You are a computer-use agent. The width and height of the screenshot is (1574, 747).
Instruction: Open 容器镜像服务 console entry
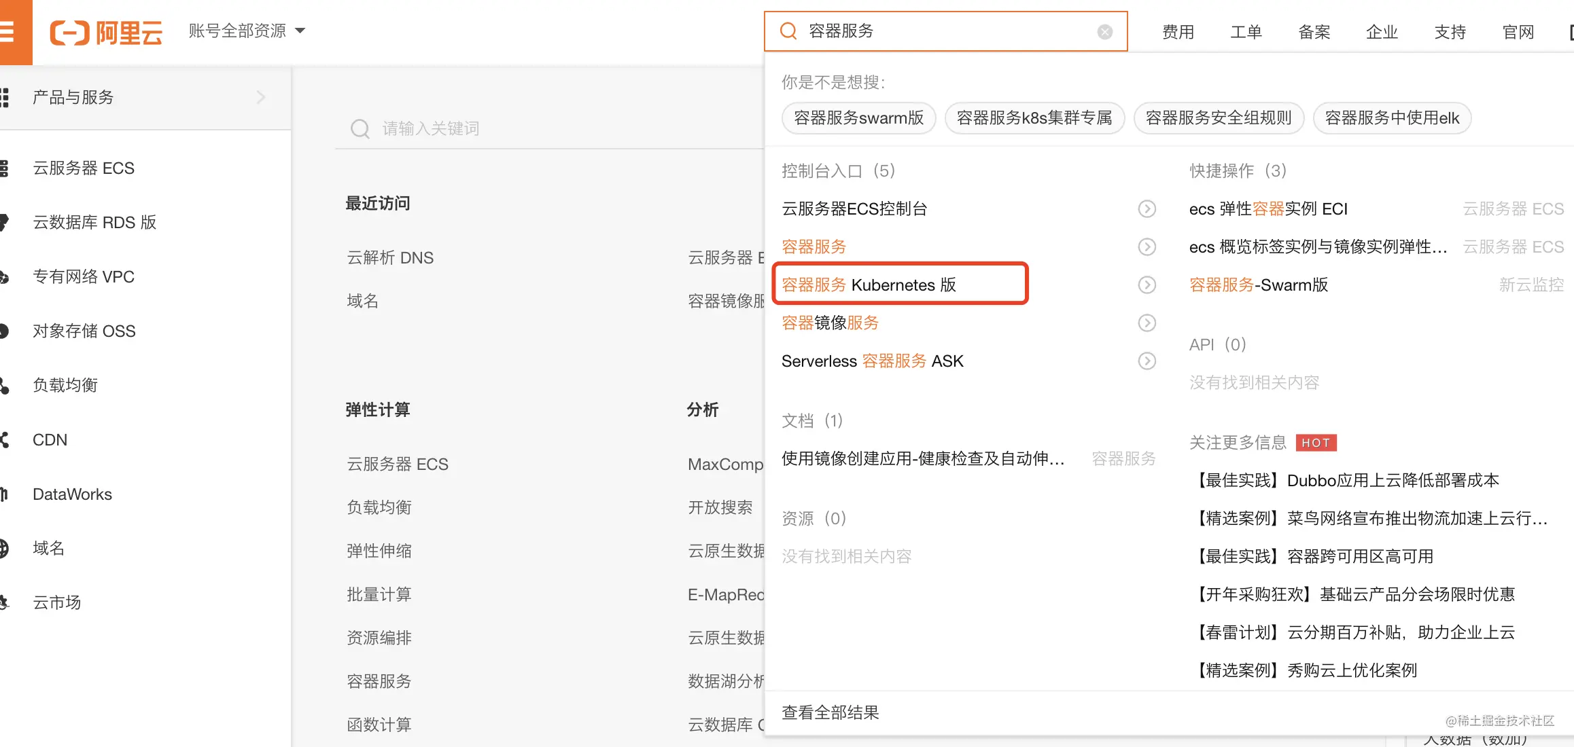pos(830,323)
